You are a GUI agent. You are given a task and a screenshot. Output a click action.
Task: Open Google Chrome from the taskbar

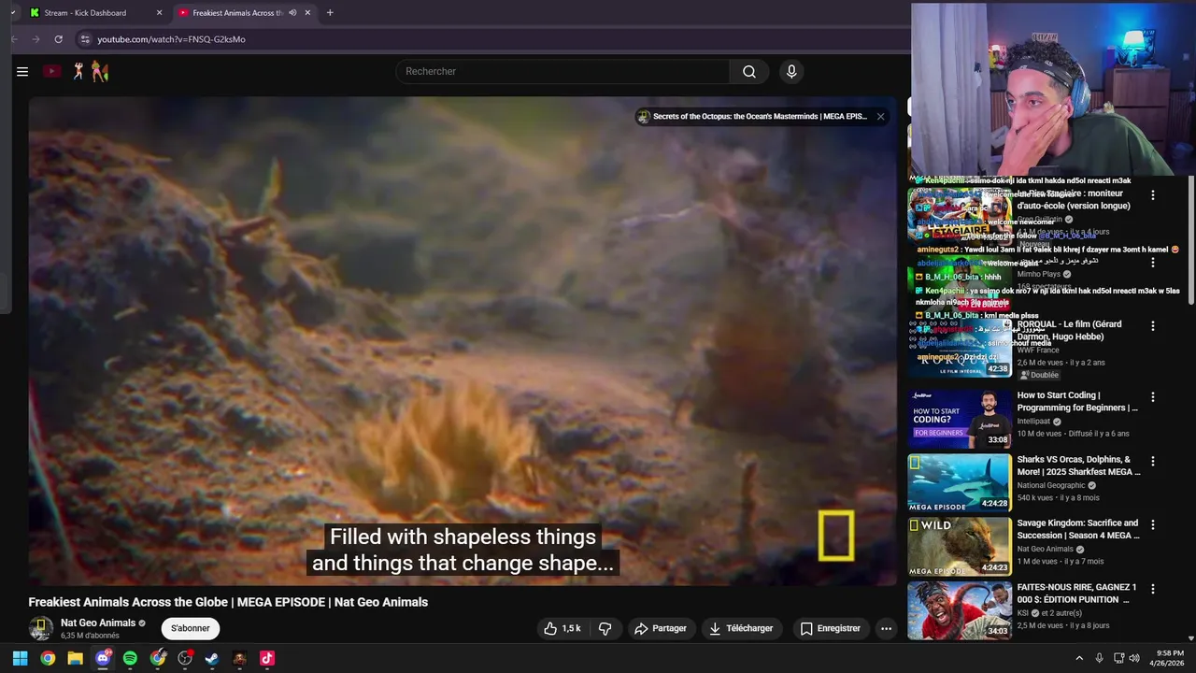(x=48, y=658)
